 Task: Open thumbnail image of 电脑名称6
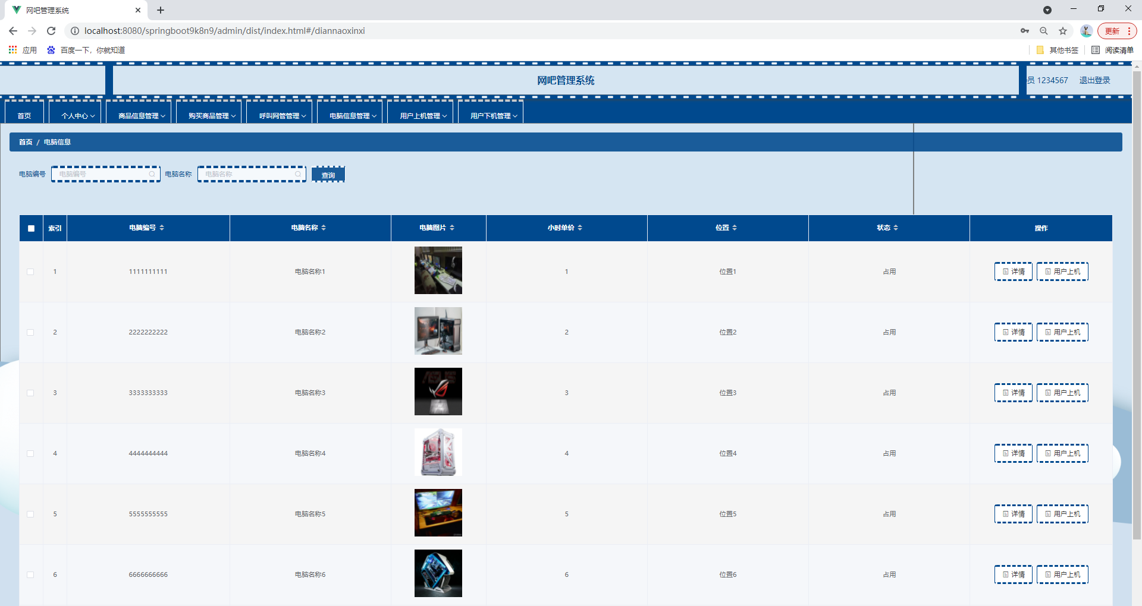(x=438, y=573)
